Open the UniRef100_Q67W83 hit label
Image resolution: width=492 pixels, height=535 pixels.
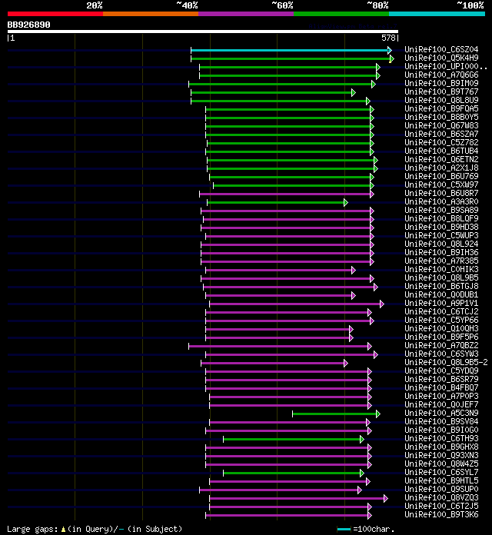point(441,126)
